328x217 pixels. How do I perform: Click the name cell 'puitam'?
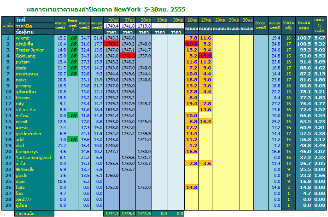[x=34, y=62]
